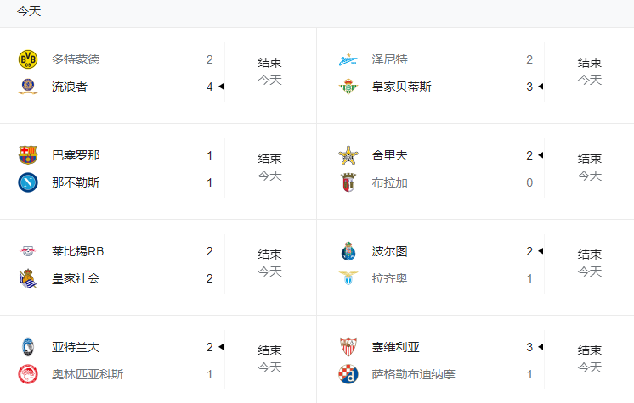634x403 pixels.
Task: Open 结束 status of Sevilla match
Action: pos(590,350)
